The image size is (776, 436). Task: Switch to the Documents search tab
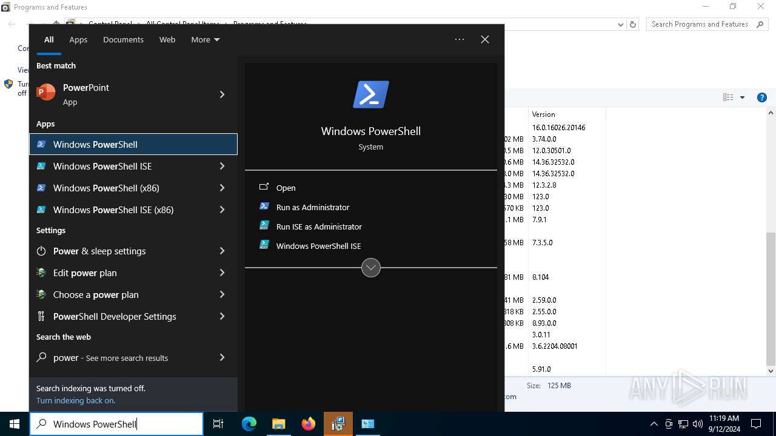(x=123, y=39)
